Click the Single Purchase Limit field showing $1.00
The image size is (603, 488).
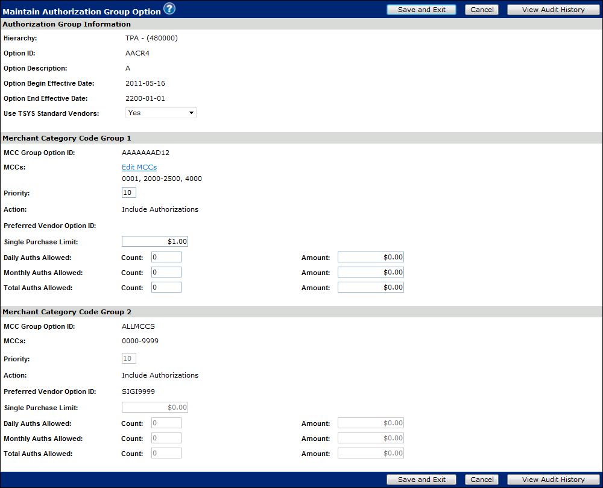click(155, 241)
